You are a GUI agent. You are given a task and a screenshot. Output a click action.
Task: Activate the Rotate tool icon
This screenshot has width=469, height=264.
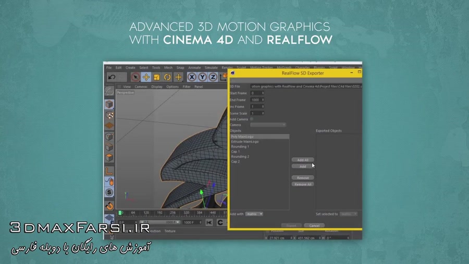coord(167,77)
